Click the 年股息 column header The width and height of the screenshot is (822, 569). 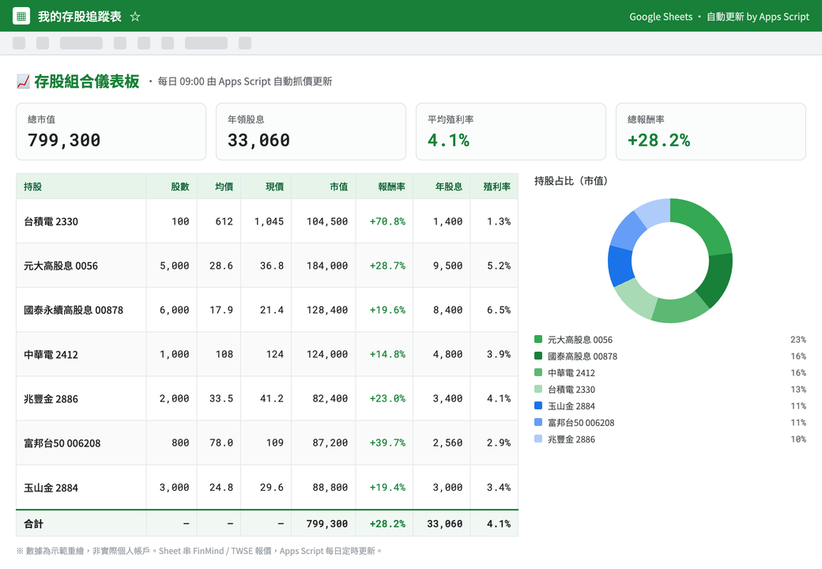pyautogui.click(x=442, y=187)
